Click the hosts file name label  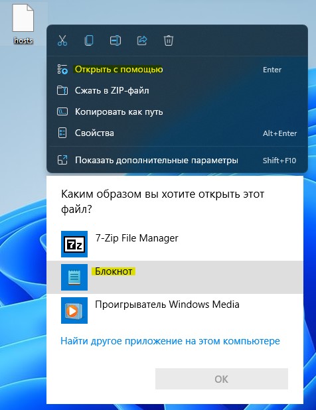[23, 40]
